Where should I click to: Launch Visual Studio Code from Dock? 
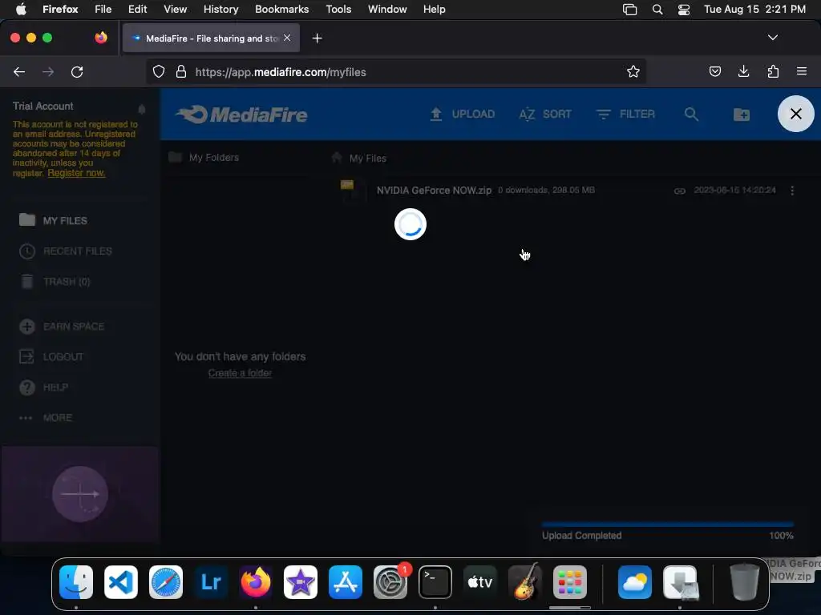(121, 582)
